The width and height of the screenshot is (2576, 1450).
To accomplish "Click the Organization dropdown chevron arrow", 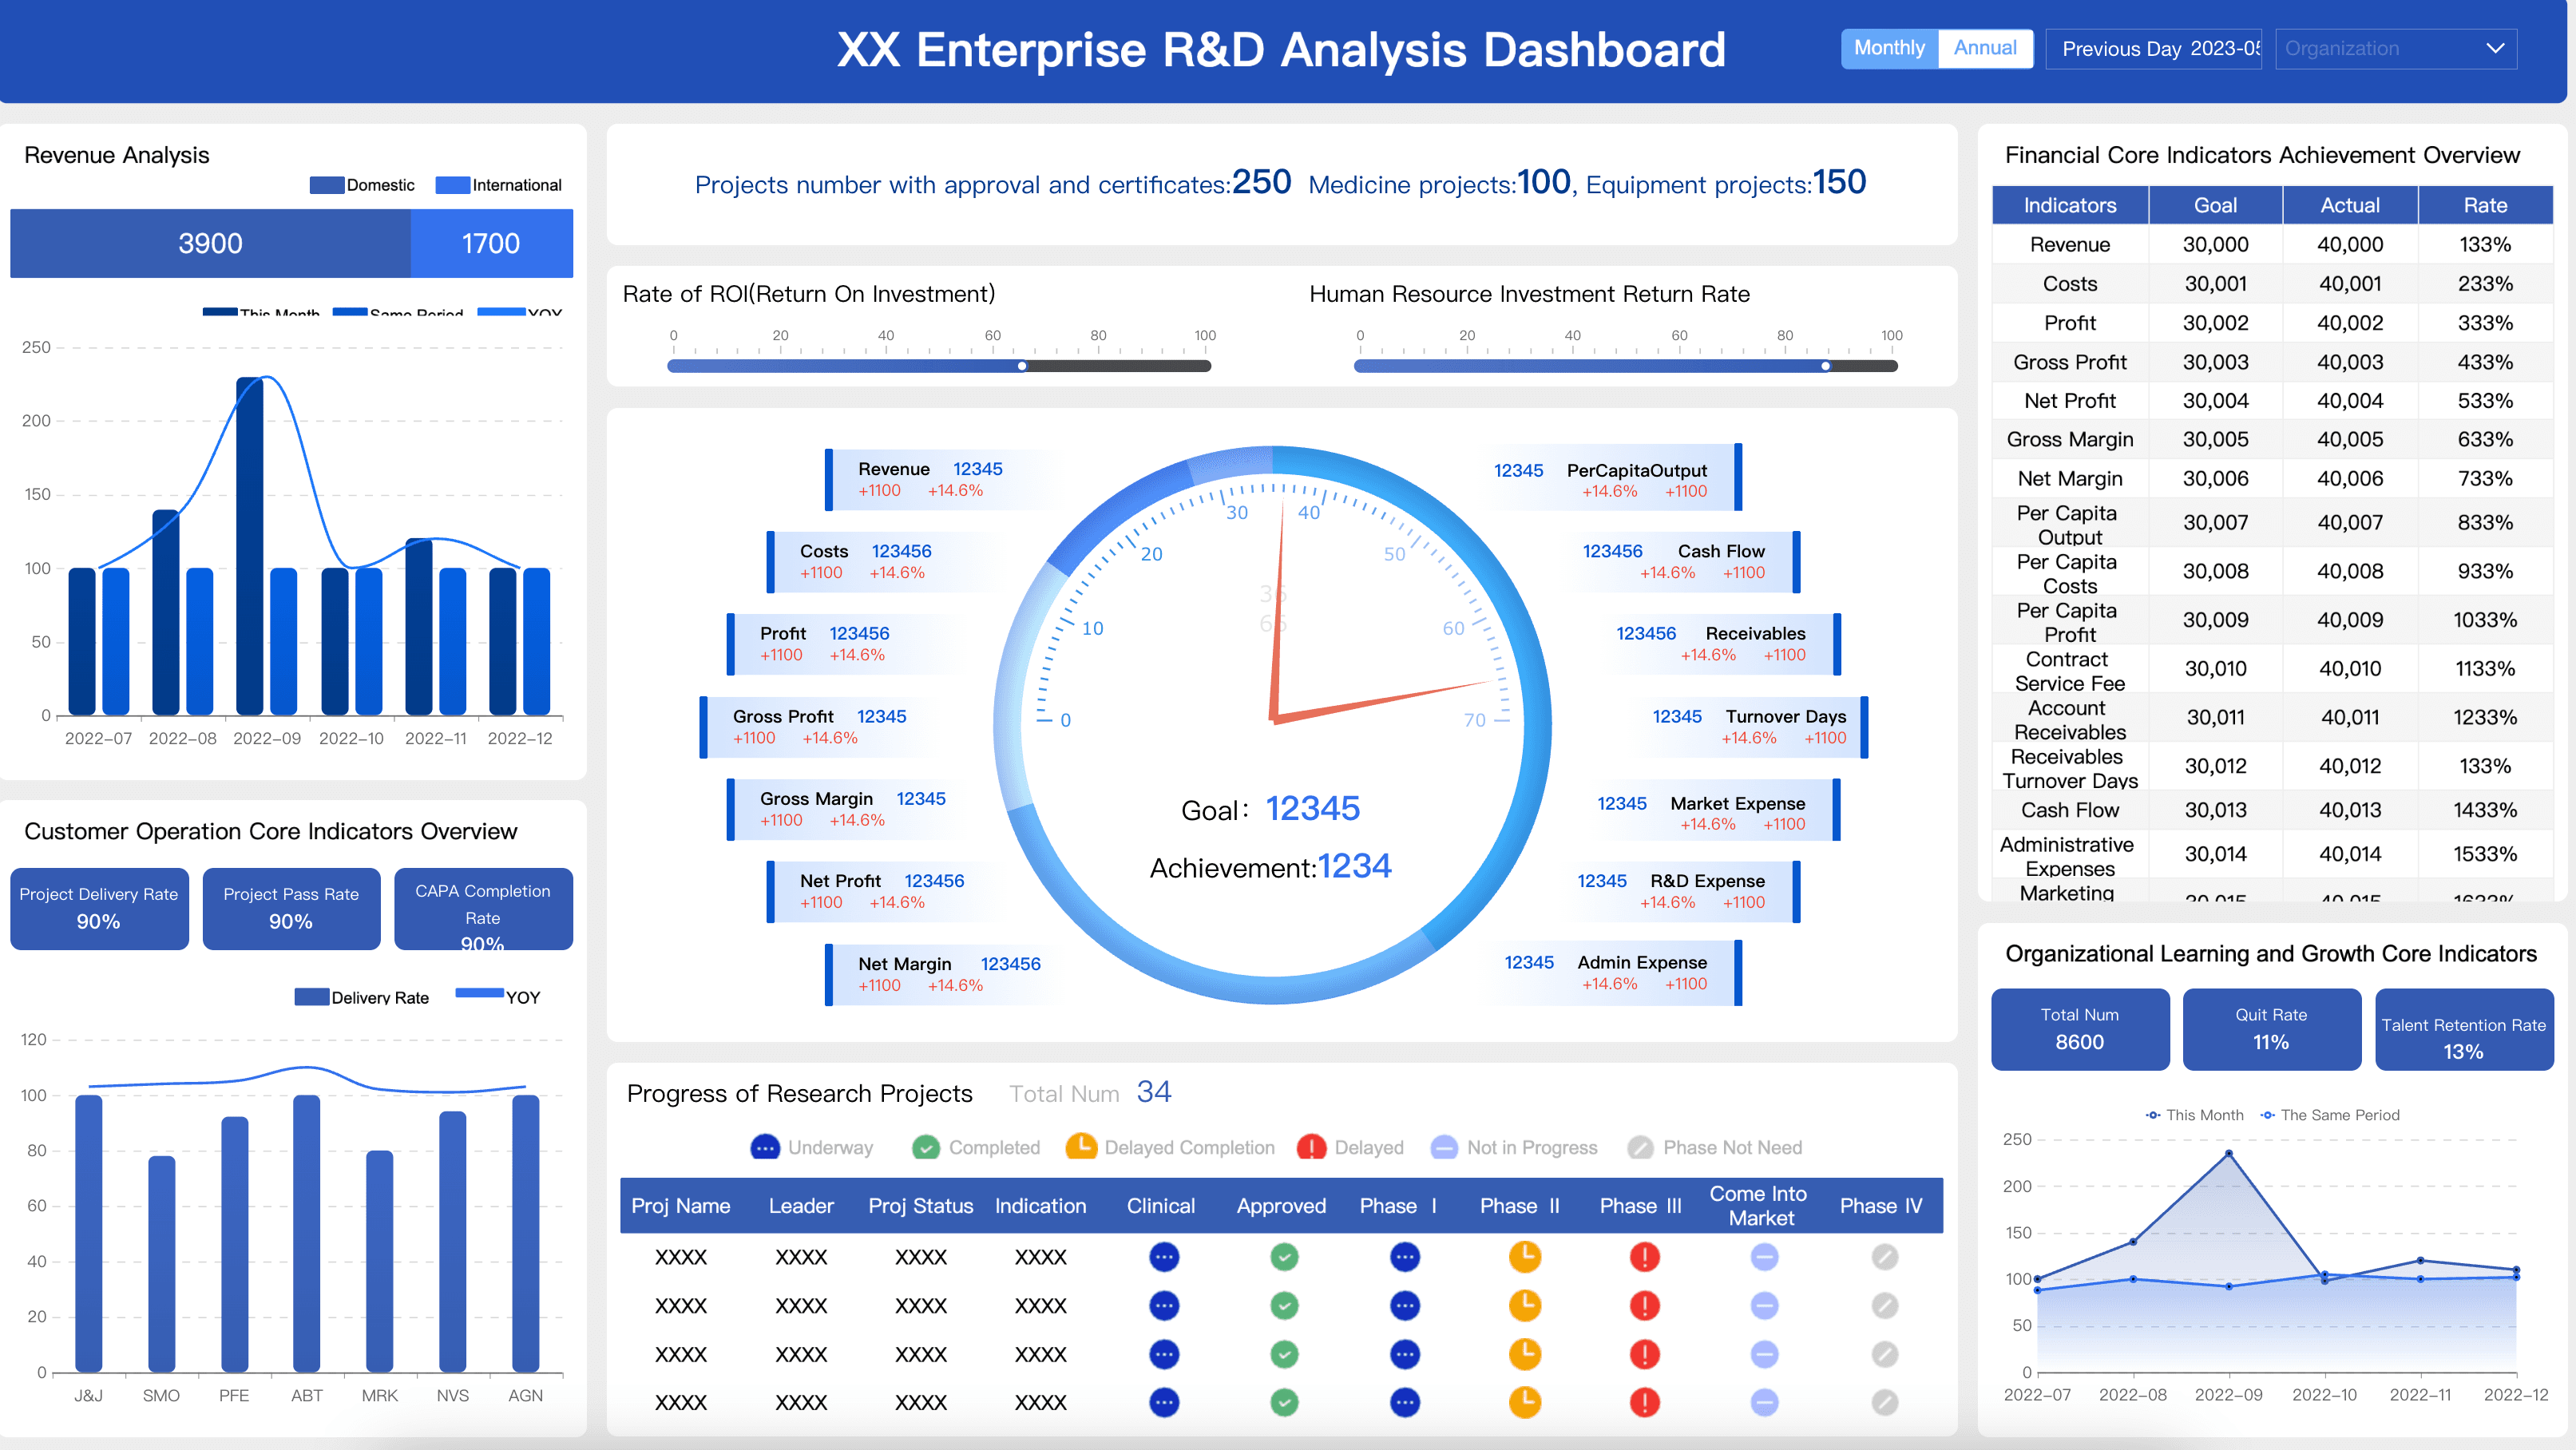I will pyautogui.click(x=2495, y=48).
